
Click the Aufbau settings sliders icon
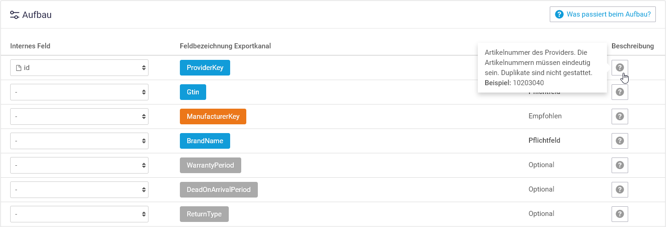(15, 15)
